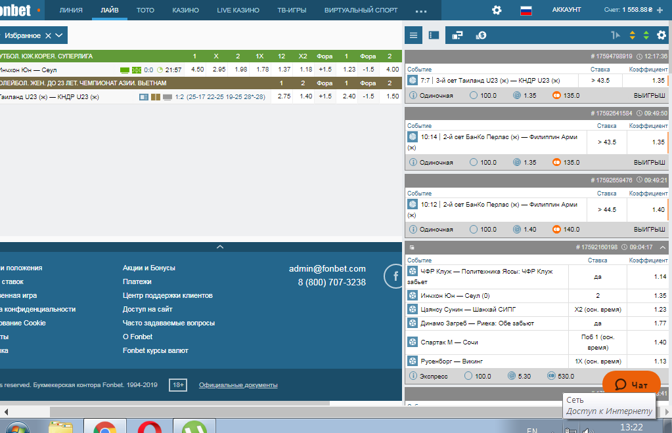Select odds 1.98 for Seoul win
The width and height of the screenshot is (672, 433).
241,70
